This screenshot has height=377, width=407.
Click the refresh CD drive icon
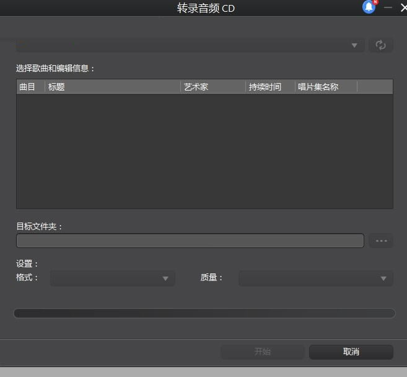click(381, 45)
